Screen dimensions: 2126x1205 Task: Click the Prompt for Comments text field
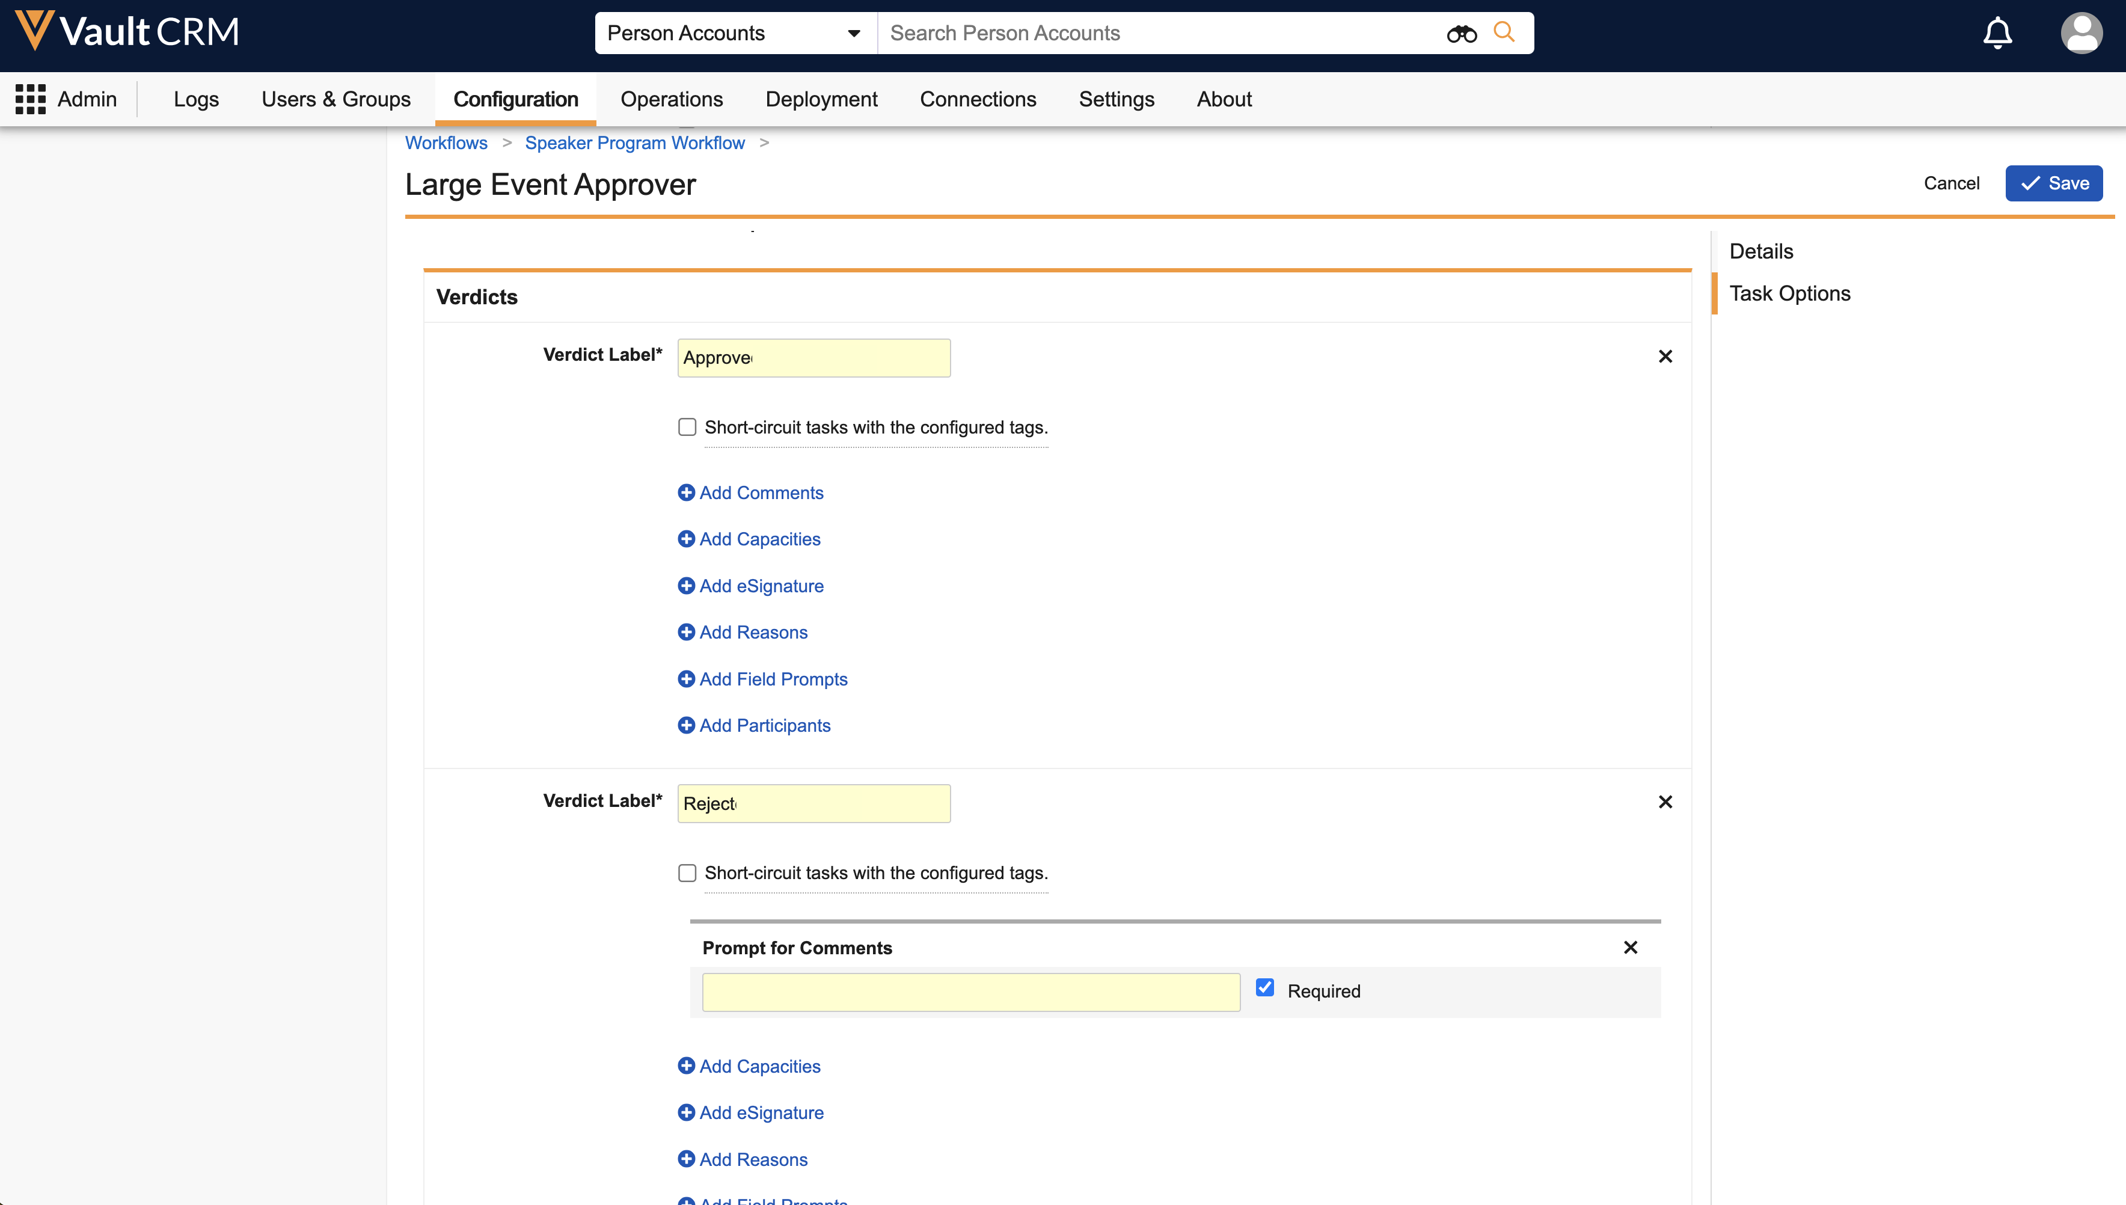pyautogui.click(x=970, y=992)
